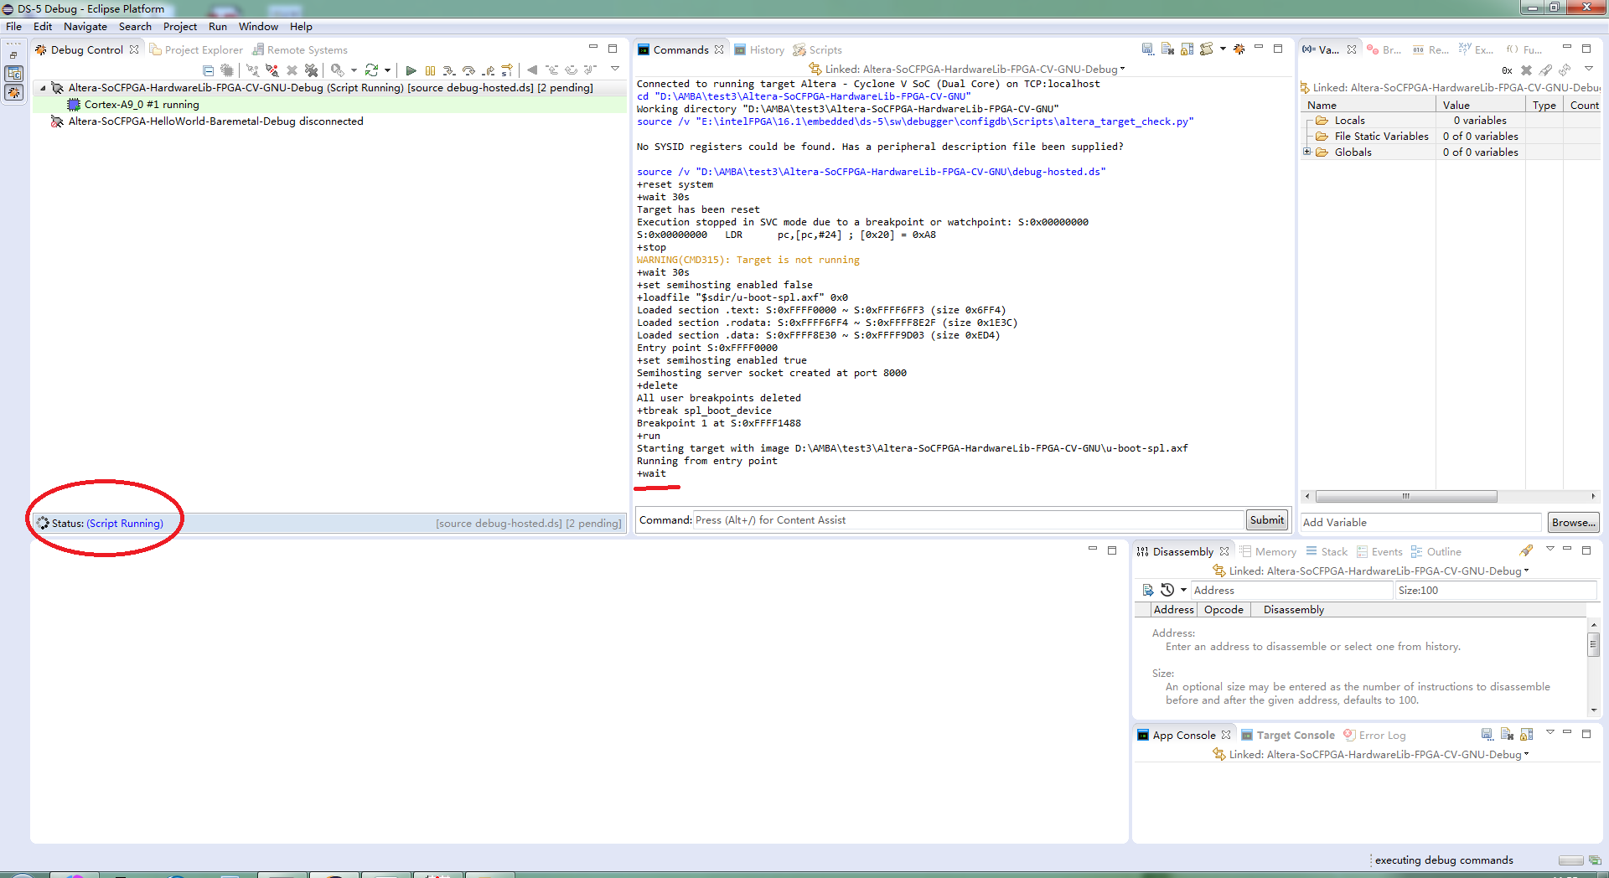The width and height of the screenshot is (1609, 878).
Task: Switch to the History tab
Action: [759, 49]
